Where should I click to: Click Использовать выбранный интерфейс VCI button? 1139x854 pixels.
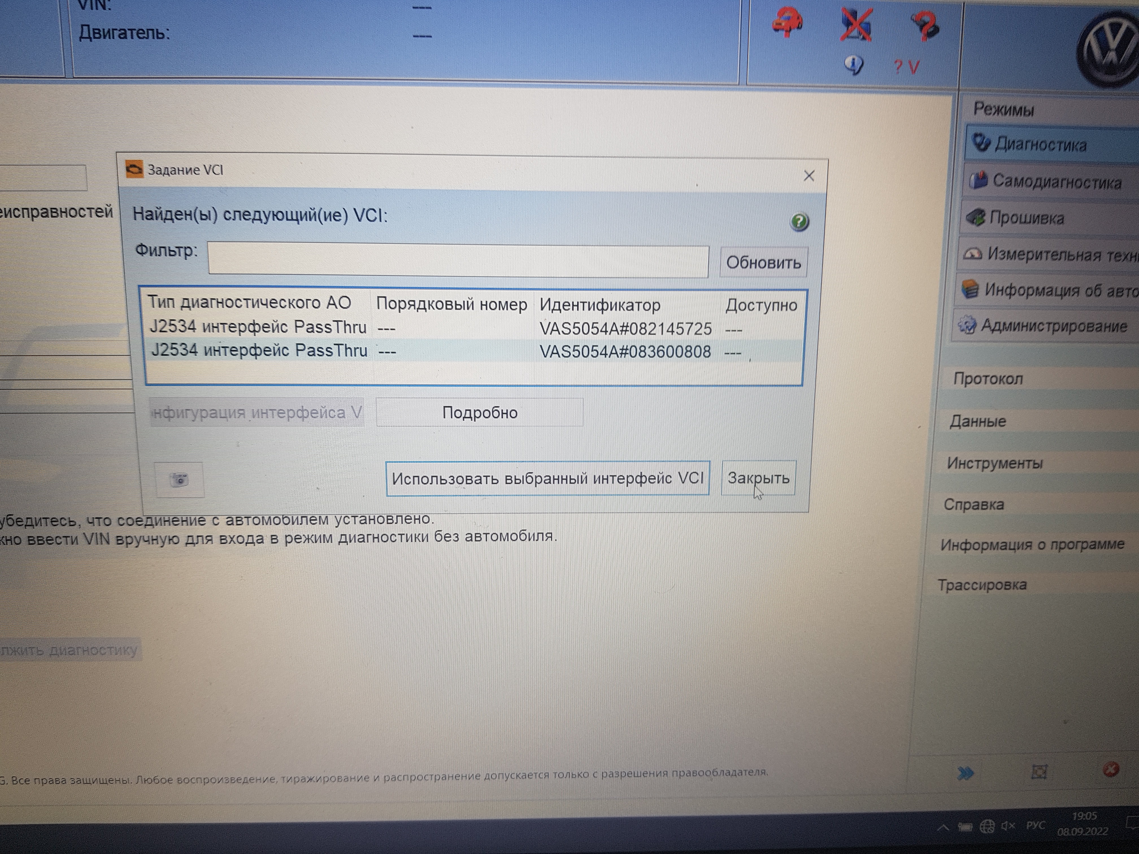[x=547, y=479]
